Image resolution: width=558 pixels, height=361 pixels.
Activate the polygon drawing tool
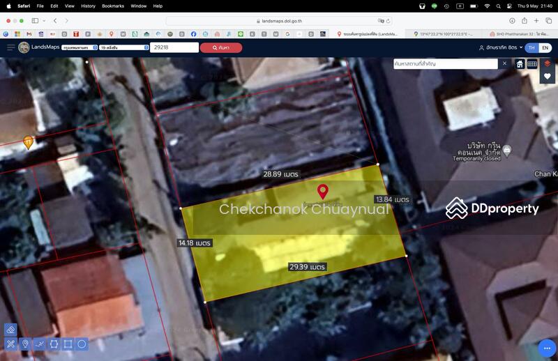(x=54, y=344)
